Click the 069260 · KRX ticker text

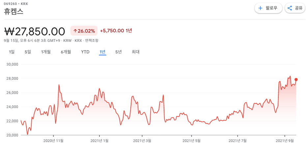(16, 4)
